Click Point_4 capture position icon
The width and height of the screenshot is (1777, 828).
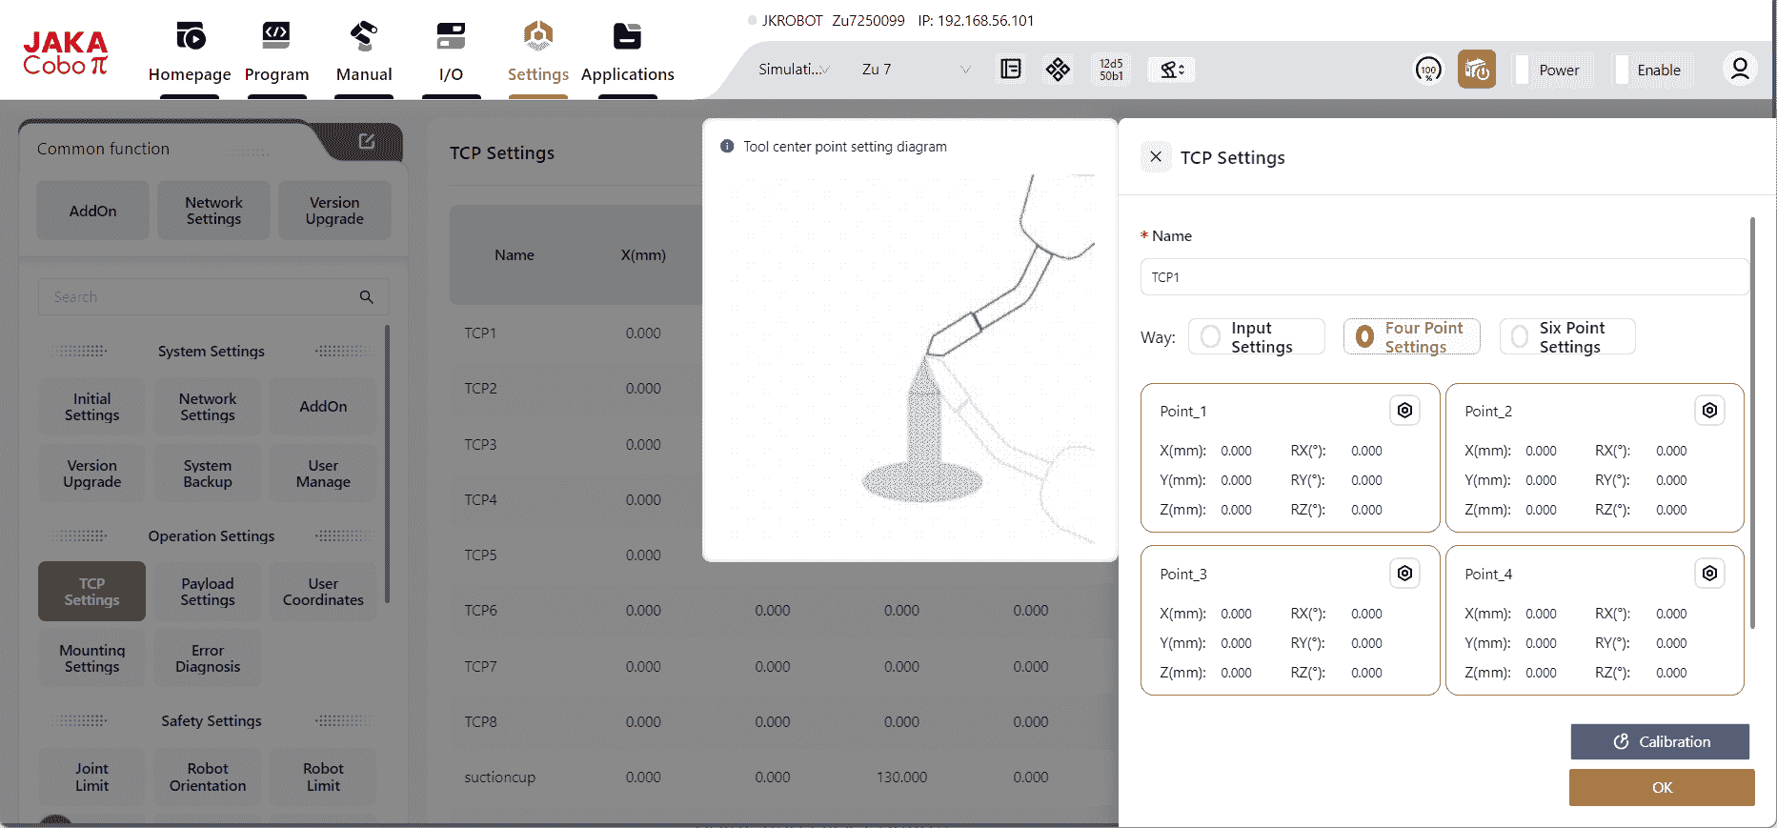tap(1709, 574)
